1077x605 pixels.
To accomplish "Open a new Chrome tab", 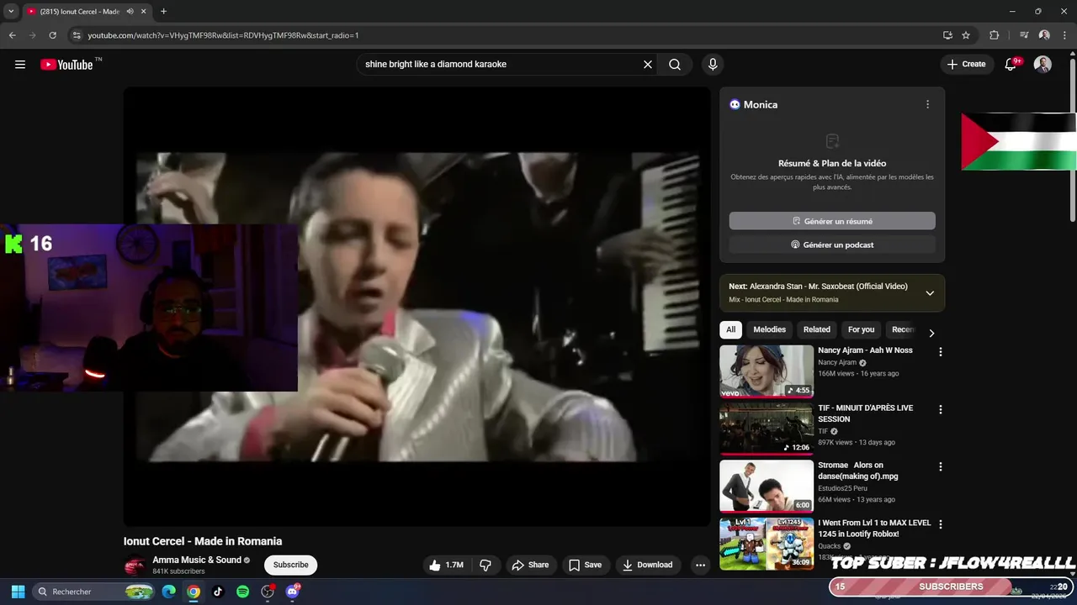I will click(x=163, y=12).
